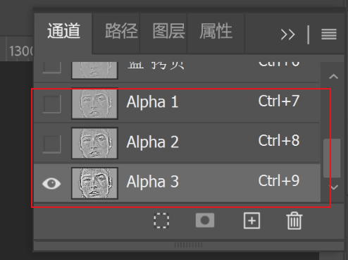Click the Alpha 3 channel thumbnail

tap(94, 183)
